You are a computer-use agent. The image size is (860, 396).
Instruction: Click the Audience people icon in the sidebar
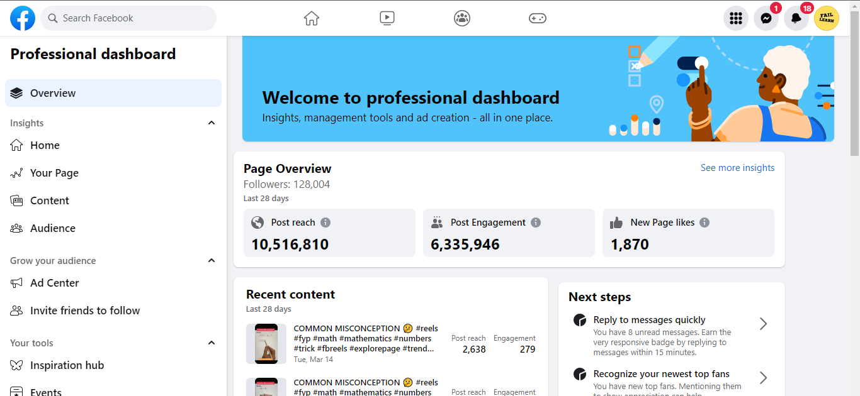[x=17, y=228]
